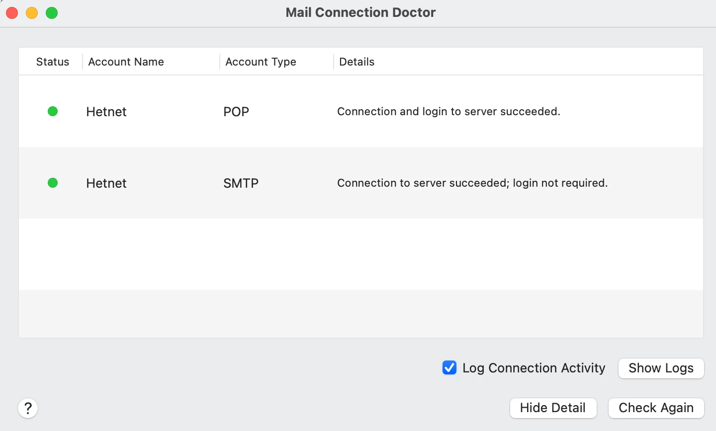Click 'Connection and login to server succeeded' text
The image size is (716, 431).
(448, 112)
